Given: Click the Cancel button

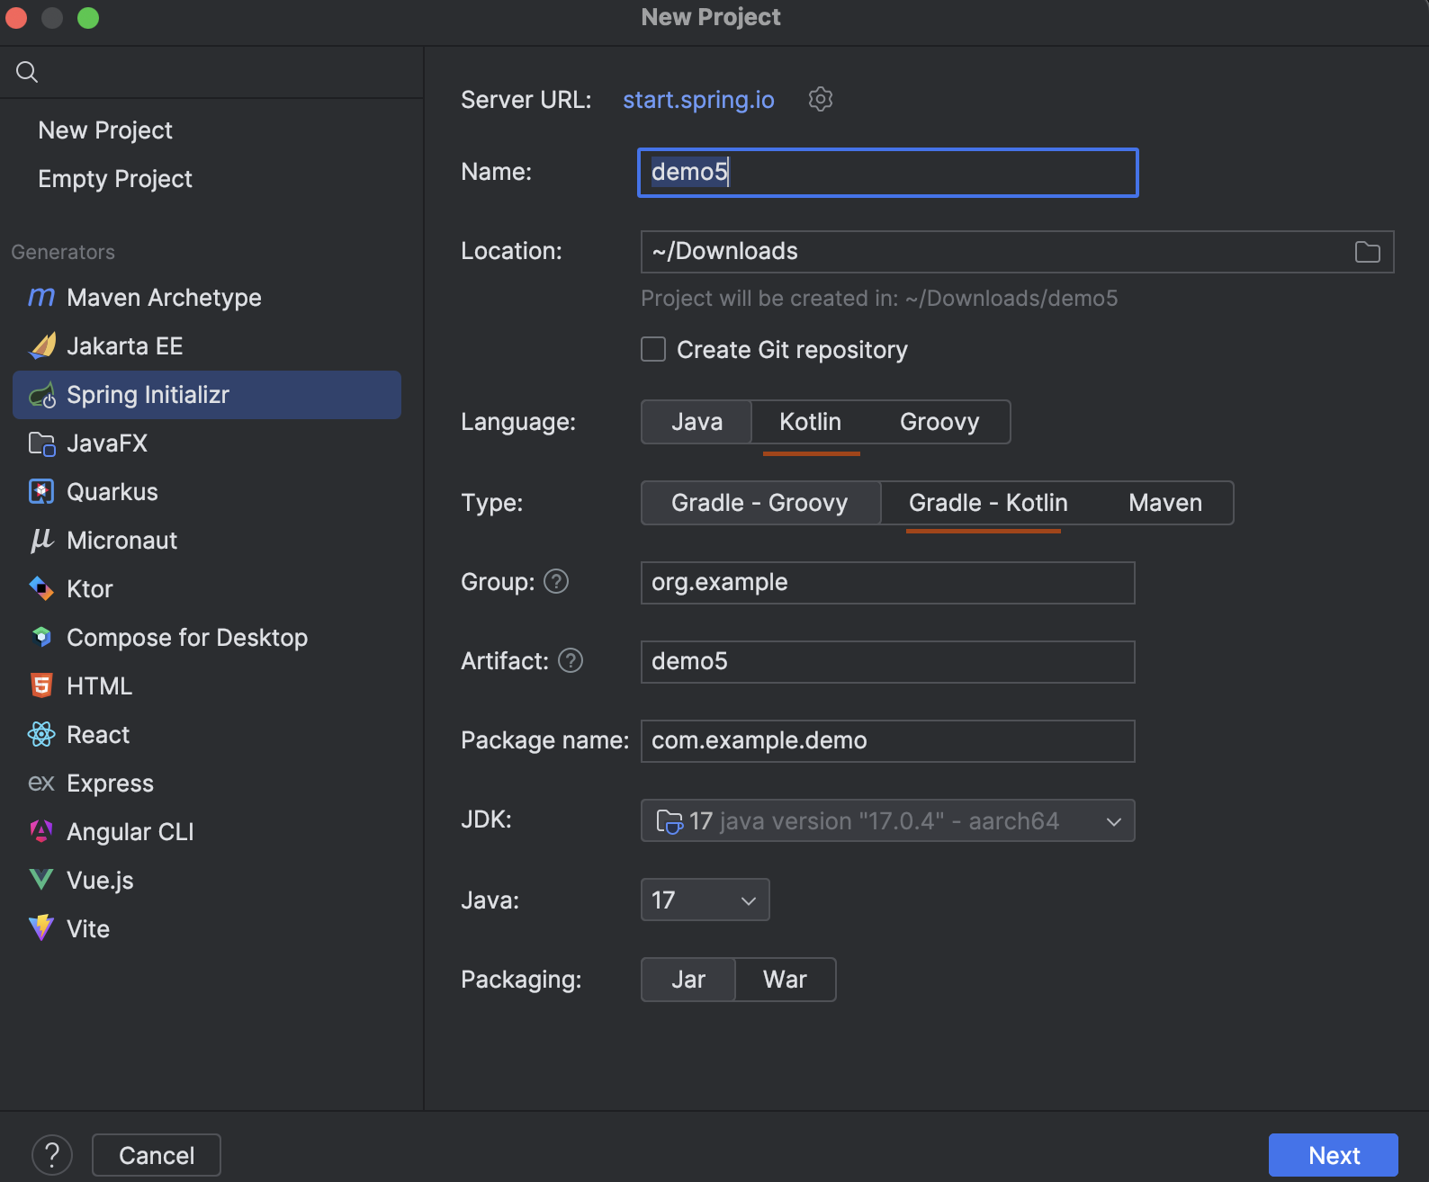Looking at the screenshot, I should tap(157, 1155).
